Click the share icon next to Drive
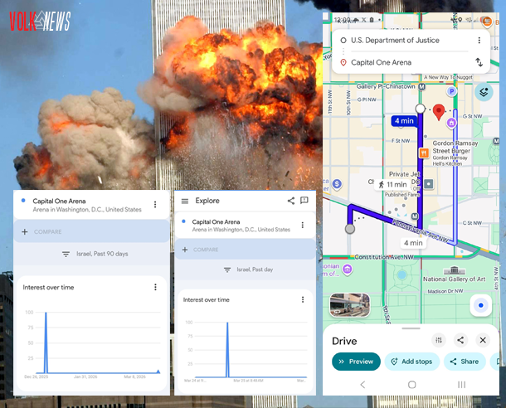Image resolution: width=506 pixels, height=408 pixels. point(460,340)
